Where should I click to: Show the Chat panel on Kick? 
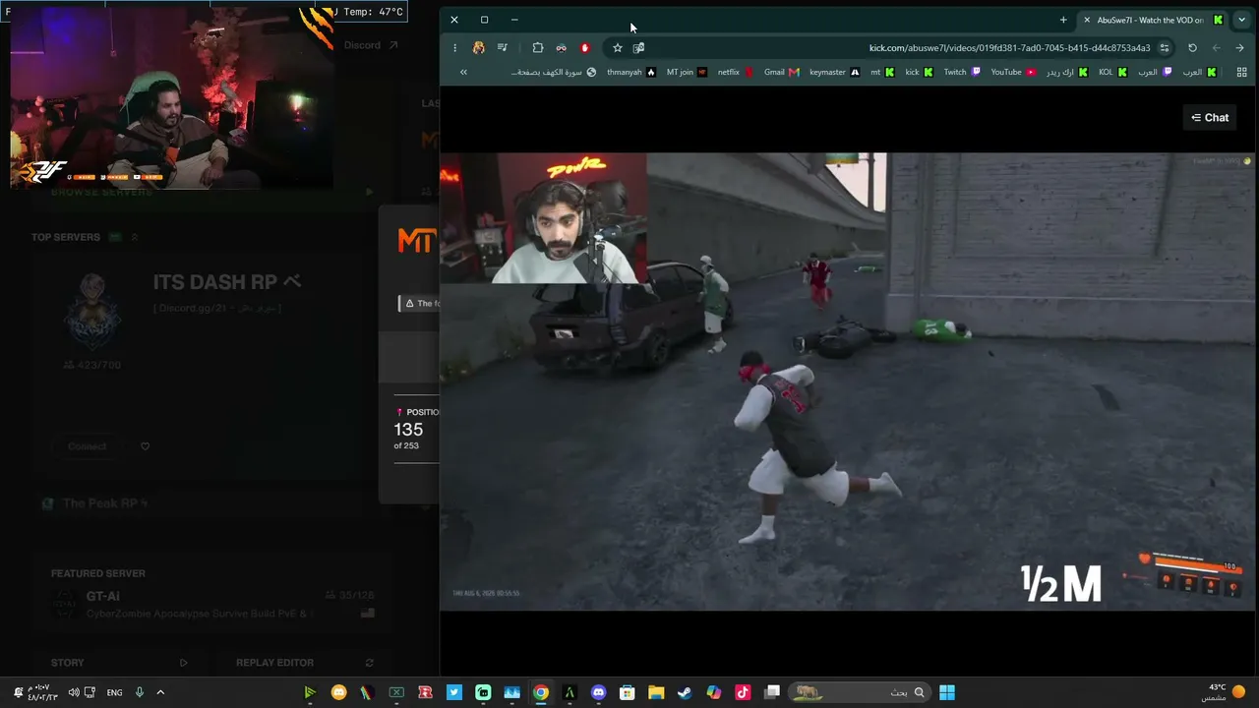tap(1210, 117)
